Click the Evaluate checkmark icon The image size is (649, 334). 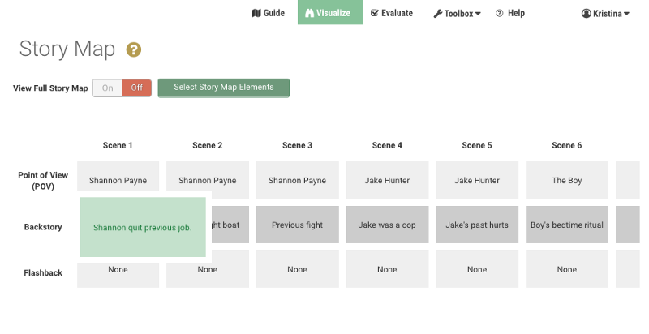(374, 13)
